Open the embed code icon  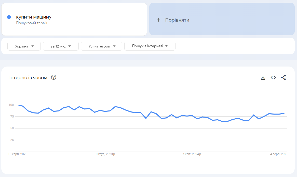coord(273,77)
